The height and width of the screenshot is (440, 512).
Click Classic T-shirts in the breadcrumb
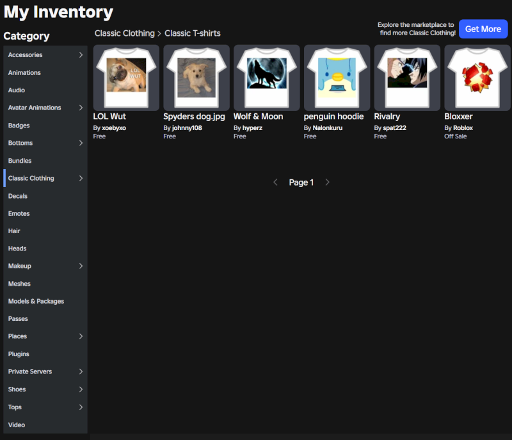point(193,33)
